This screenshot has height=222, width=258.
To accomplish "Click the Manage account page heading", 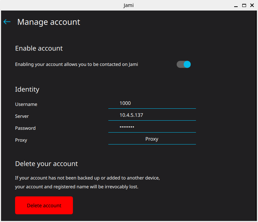I will point(49,22).
